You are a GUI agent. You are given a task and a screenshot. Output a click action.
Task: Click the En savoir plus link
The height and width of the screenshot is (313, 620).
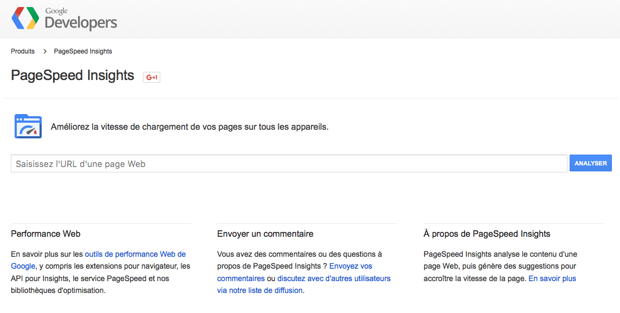tap(552, 278)
